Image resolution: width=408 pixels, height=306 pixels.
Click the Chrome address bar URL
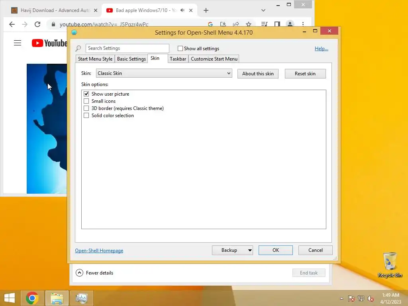(104, 24)
